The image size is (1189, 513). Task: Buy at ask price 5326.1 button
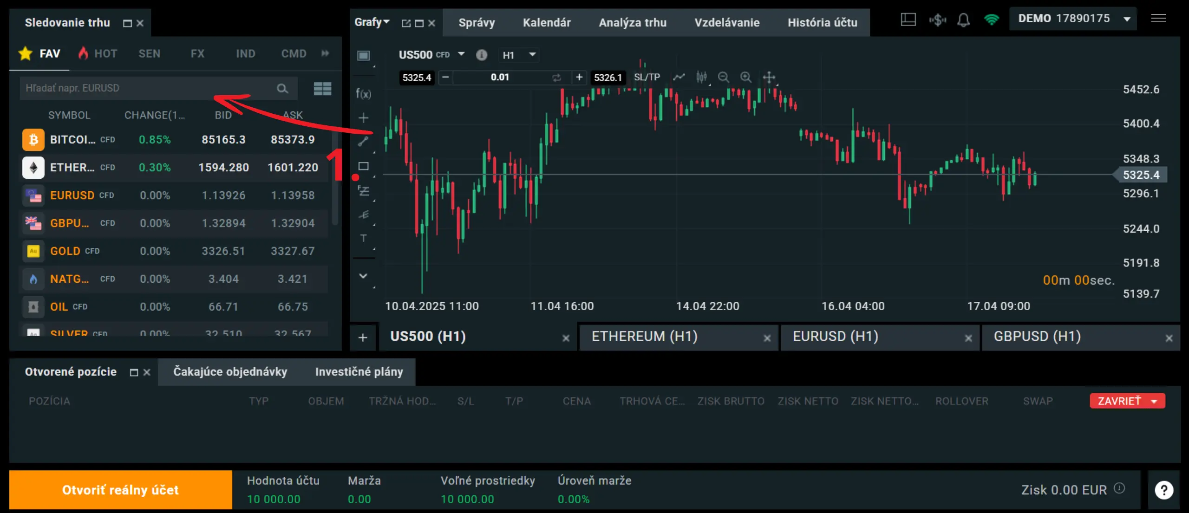pyautogui.click(x=608, y=78)
